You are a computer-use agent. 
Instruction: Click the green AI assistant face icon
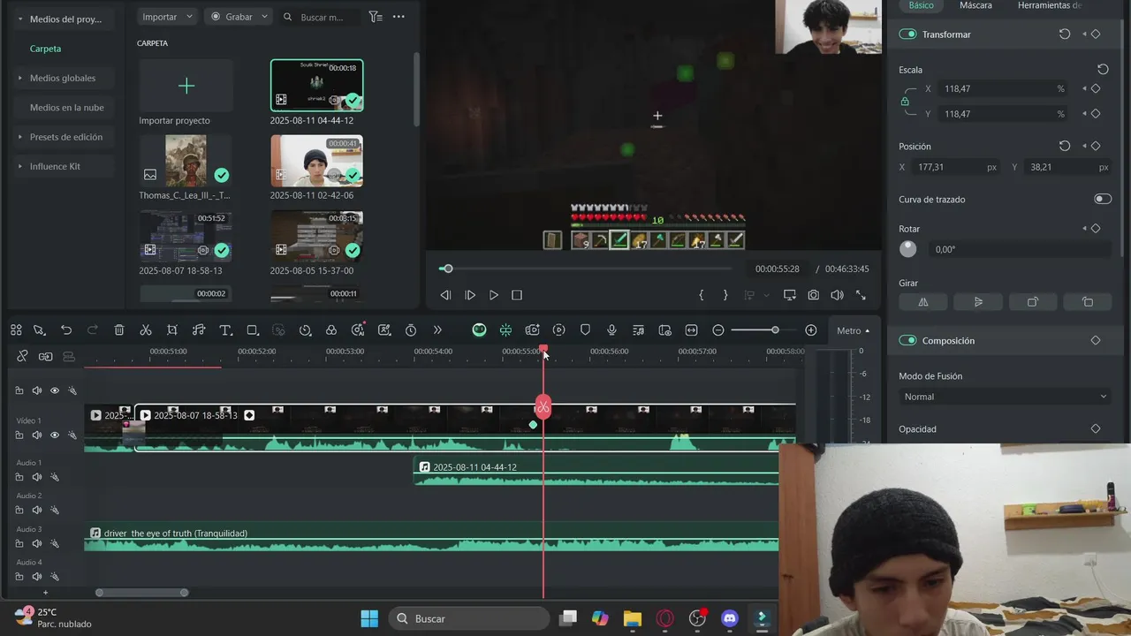click(479, 330)
